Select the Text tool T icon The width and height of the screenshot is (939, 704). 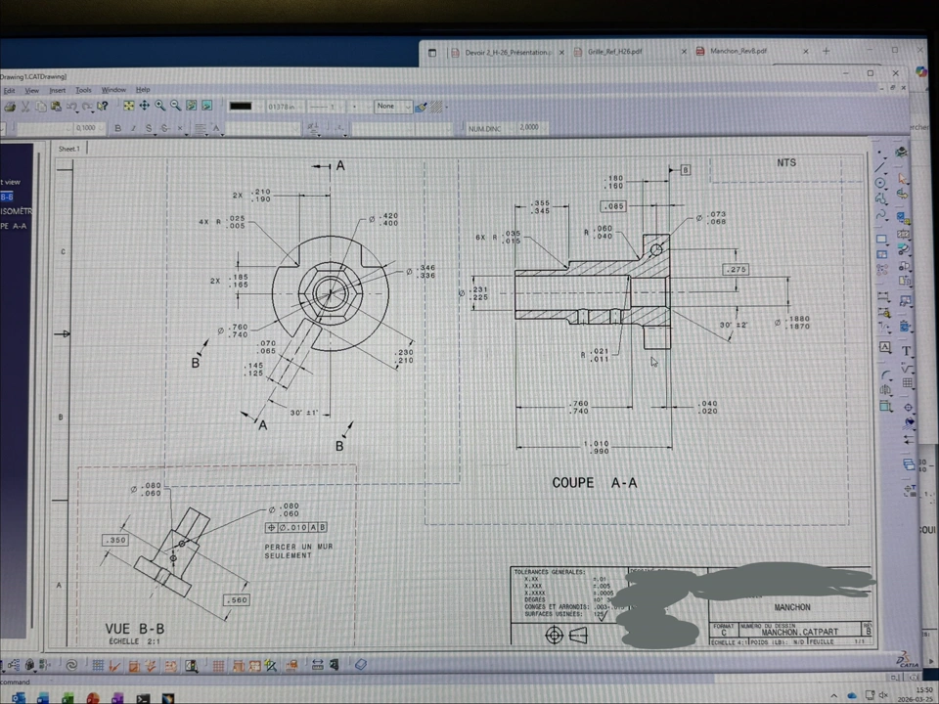pyautogui.click(x=906, y=351)
